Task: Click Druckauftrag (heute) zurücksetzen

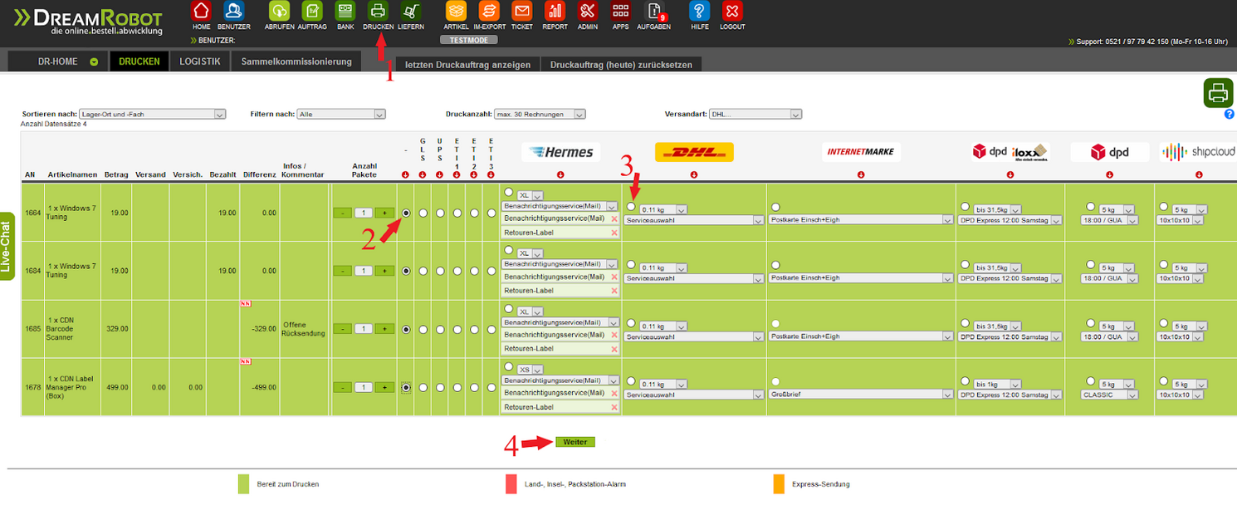Action: pyautogui.click(x=621, y=64)
